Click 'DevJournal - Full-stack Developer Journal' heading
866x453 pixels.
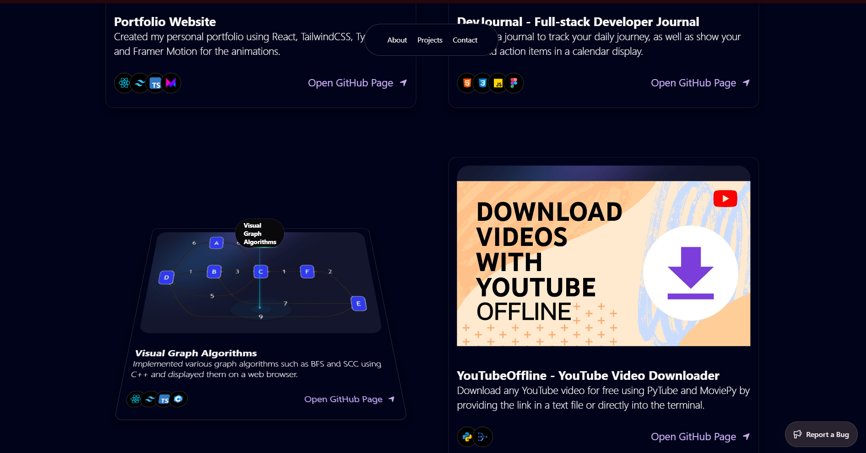click(x=578, y=22)
